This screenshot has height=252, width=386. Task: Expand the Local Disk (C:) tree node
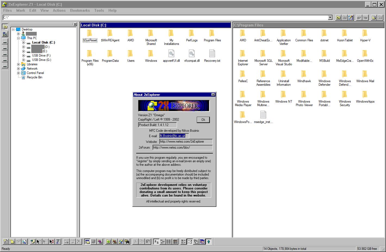[24, 42]
